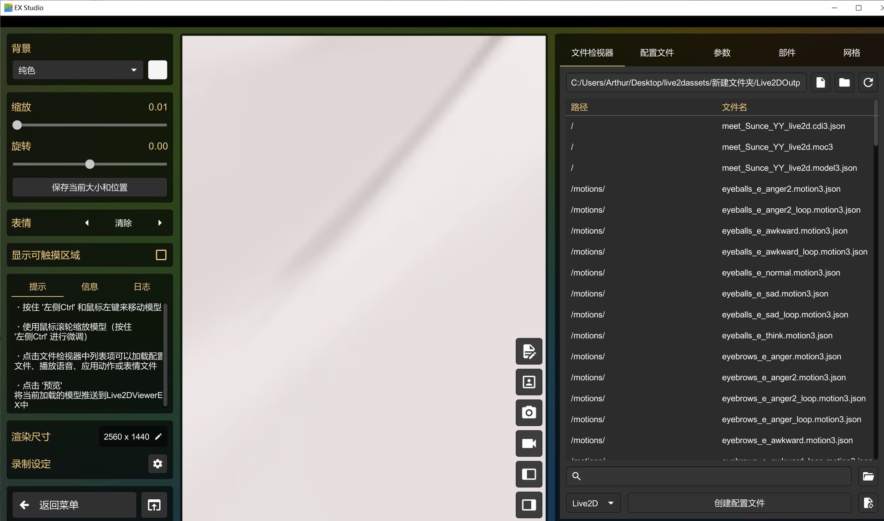Click the previous expression arrow
The width and height of the screenshot is (884, 521).
tap(87, 223)
